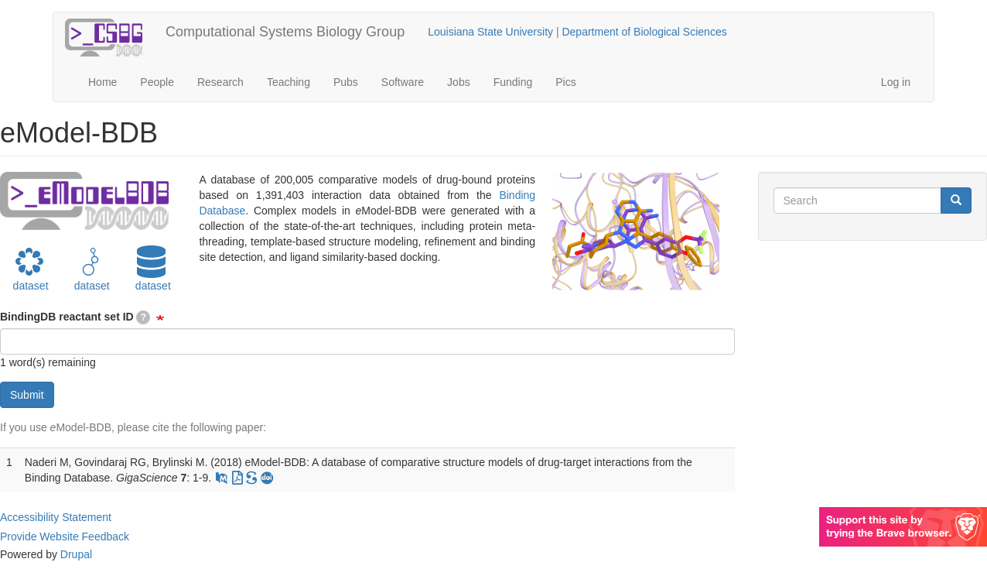Click the first flower dataset text link

30,286
